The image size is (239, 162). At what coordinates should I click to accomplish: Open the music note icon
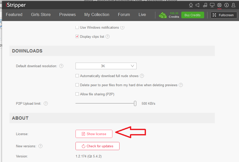205,5
